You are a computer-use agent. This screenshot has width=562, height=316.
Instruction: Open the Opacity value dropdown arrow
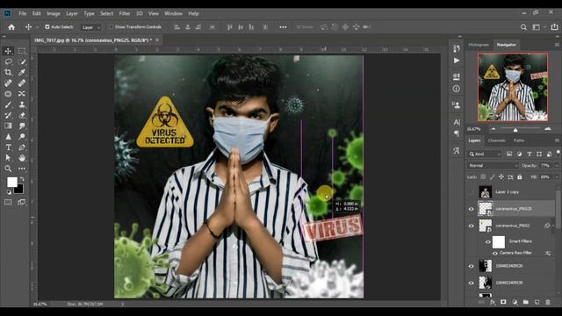tap(556, 166)
